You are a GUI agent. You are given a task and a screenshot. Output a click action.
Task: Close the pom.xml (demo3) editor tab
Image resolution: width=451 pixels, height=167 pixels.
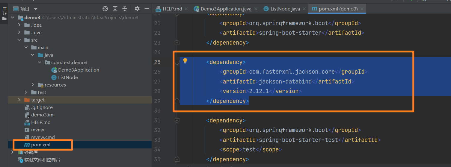click(x=362, y=9)
